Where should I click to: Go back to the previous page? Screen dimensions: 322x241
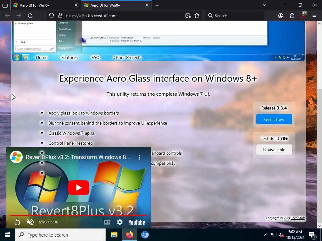coord(8,16)
